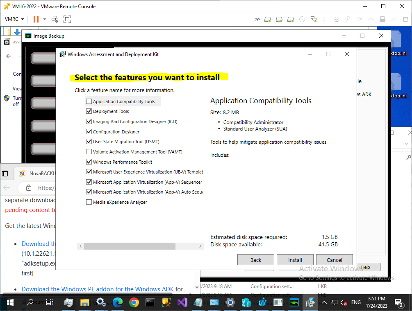Click the network adapter device icon in VMRC
This screenshot has width=412, height=311.
click(314, 19)
